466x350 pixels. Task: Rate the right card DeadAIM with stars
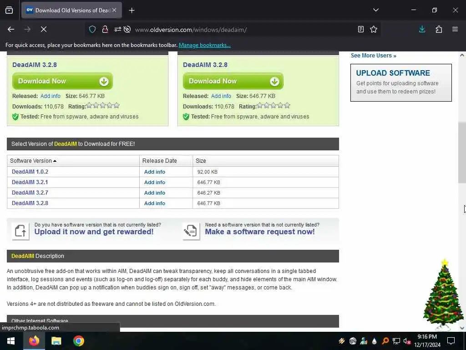(274, 105)
